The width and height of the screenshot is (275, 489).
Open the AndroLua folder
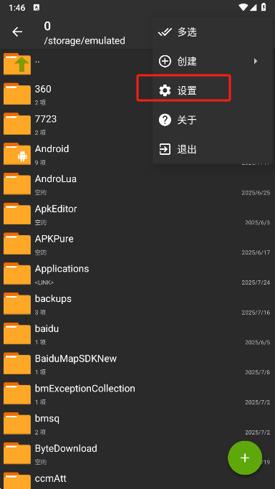[x=137, y=184]
